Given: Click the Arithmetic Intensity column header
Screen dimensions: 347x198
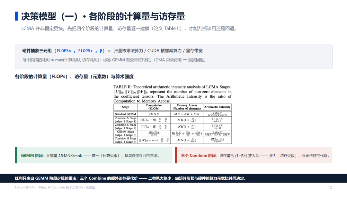Looking at the screenshot, I should [x=217, y=107].
